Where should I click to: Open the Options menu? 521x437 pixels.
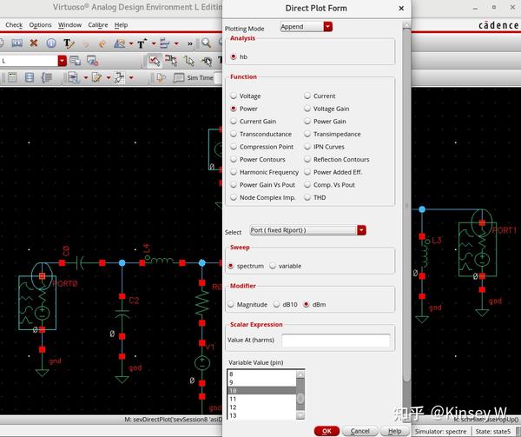pyautogui.click(x=40, y=25)
